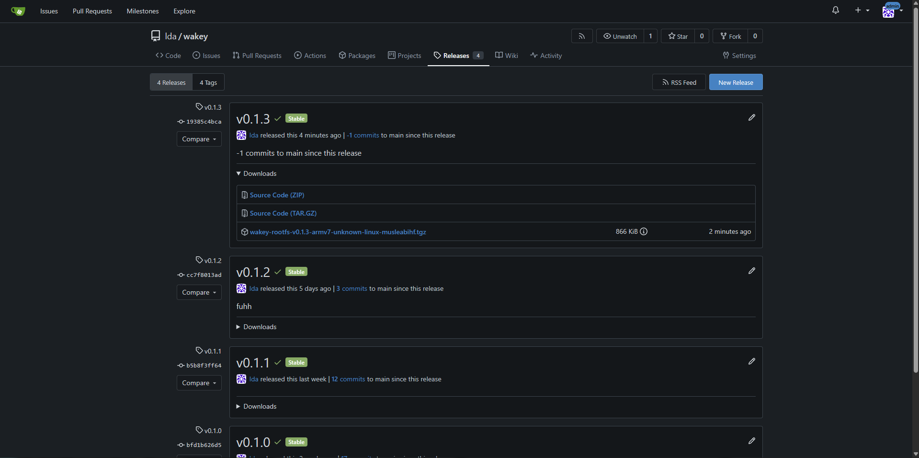Download wakey-rootfs armv7 tgz file
This screenshot has height=458, width=919.
point(338,232)
